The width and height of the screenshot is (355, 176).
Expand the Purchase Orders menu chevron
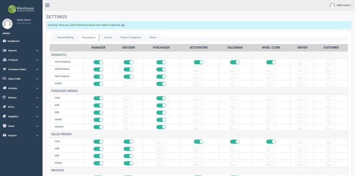pyautogui.click(x=37, y=69)
